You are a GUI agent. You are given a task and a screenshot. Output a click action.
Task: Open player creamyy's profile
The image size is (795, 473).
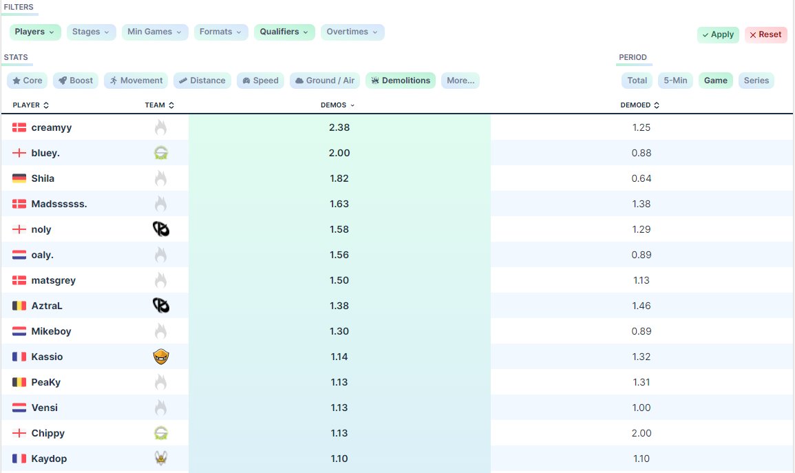click(x=51, y=128)
